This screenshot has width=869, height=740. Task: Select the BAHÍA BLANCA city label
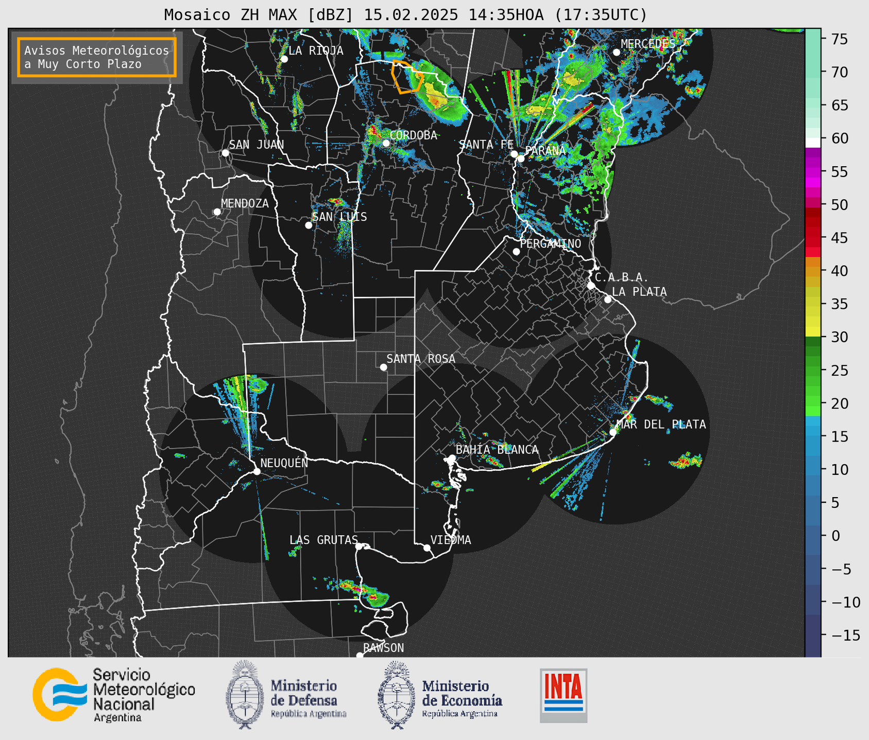(497, 450)
